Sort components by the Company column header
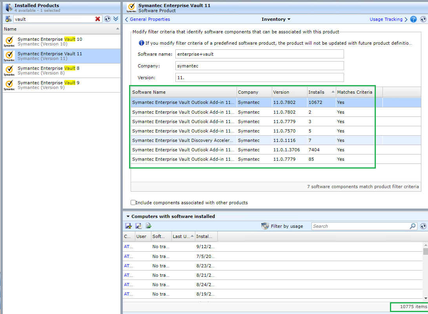428x314 pixels. pos(254,92)
